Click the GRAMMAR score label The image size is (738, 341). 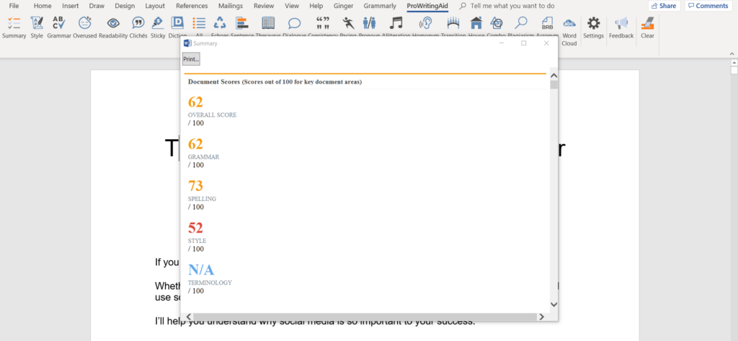point(203,157)
